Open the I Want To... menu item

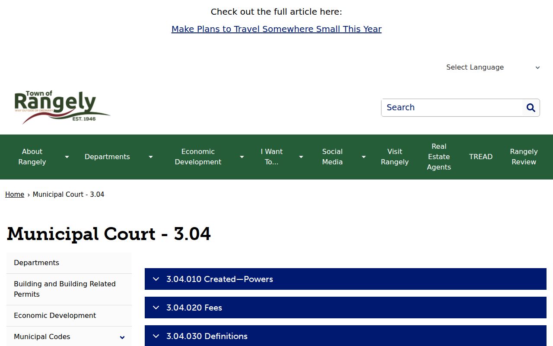coord(272,157)
